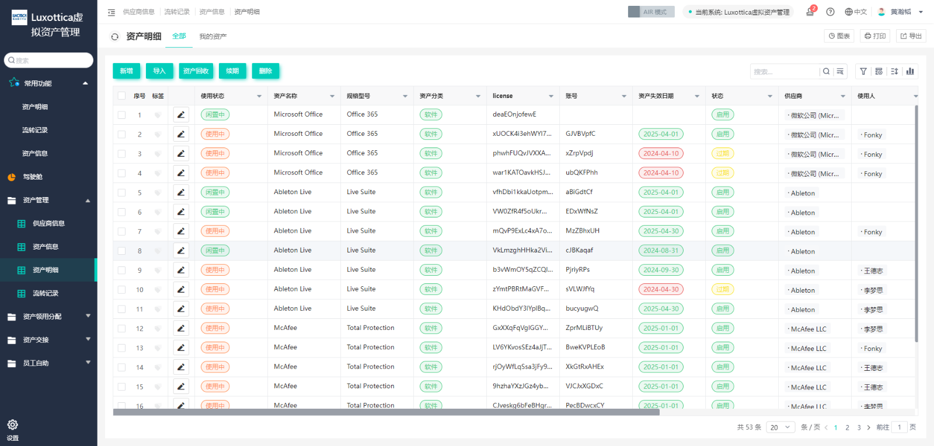Open 流转记录 breadcrumb tab at top
The height and width of the screenshot is (446, 934).
click(x=177, y=12)
